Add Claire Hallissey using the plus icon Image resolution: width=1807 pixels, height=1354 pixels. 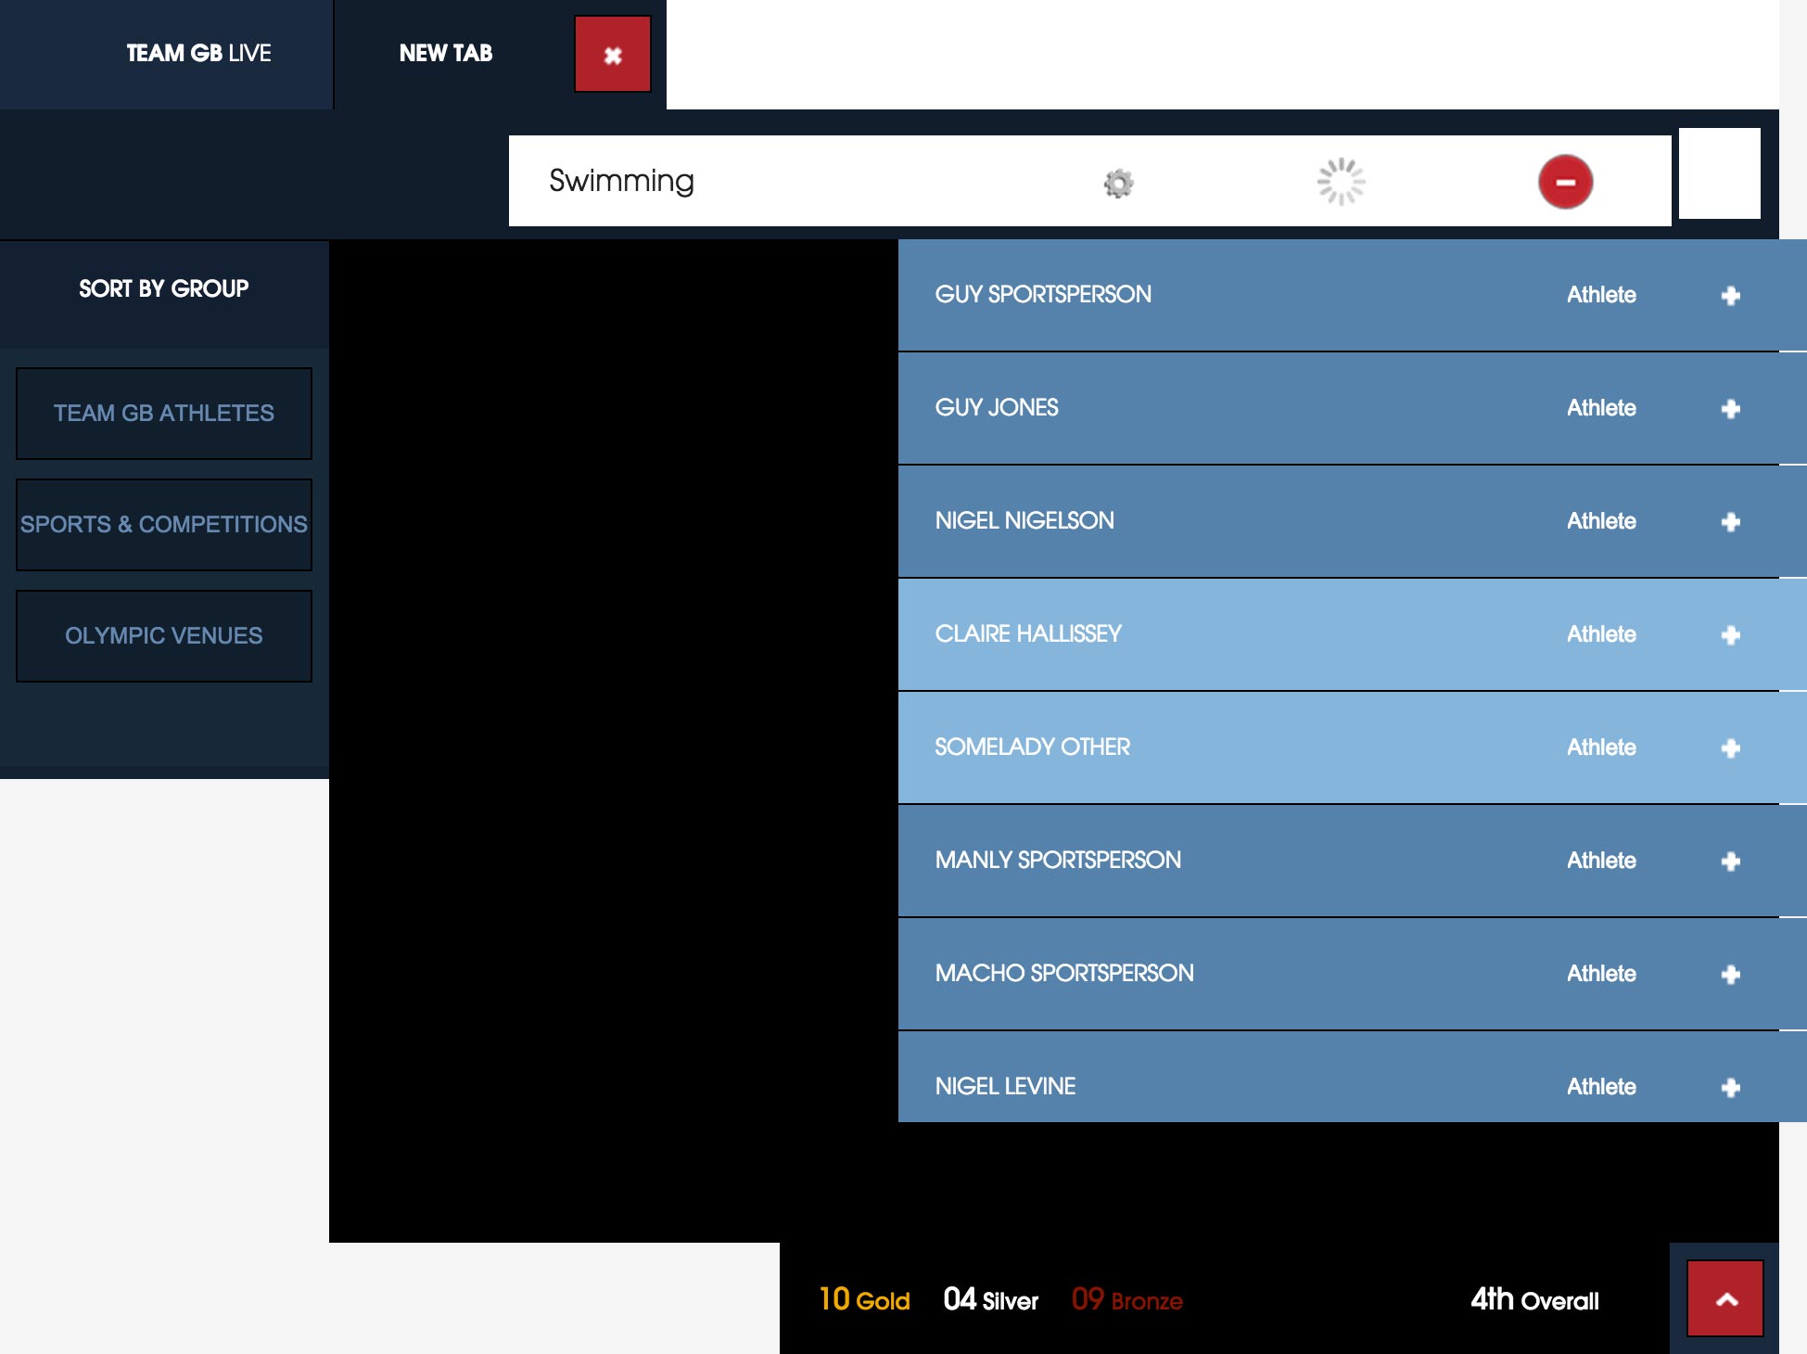1731,634
